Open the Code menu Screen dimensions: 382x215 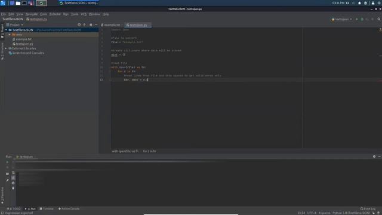[x=44, y=14]
